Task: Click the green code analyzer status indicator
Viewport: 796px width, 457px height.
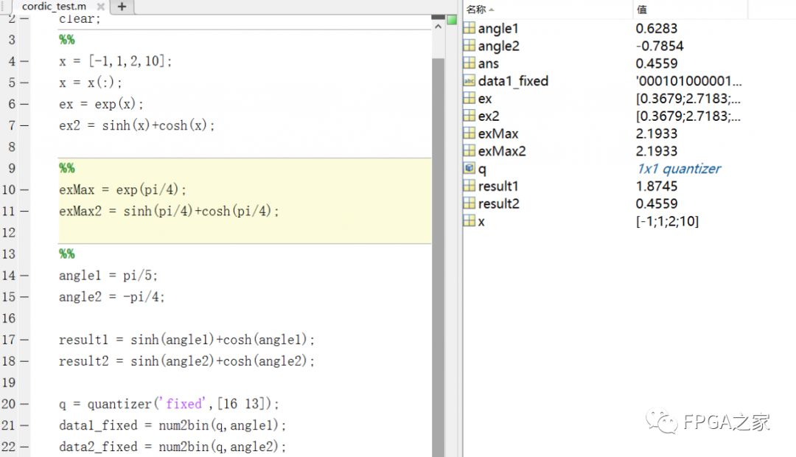Action: point(451,20)
